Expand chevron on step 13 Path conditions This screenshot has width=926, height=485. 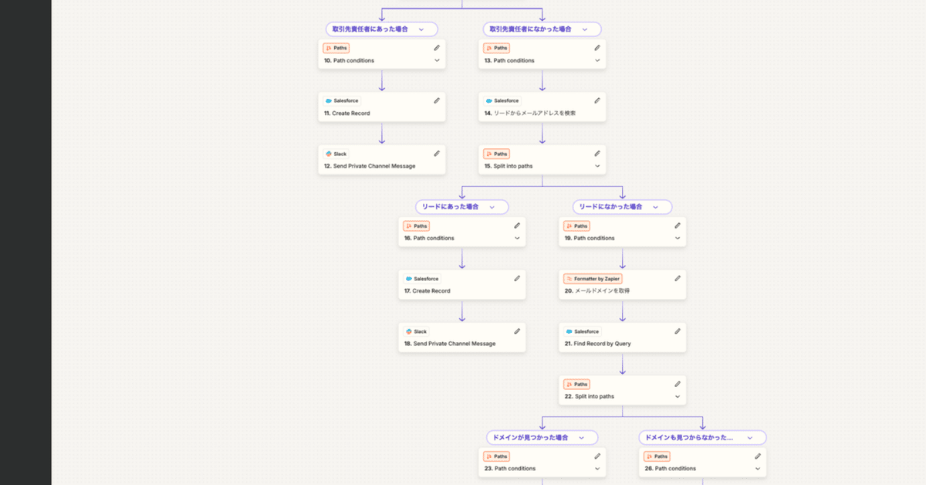(597, 60)
